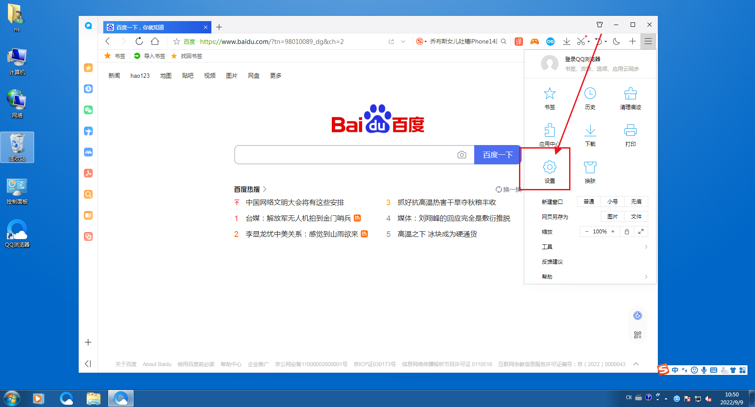Screen dimensions: 755x407
Task: Select the 百度一下 tab
Action: (x=157, y=27)
